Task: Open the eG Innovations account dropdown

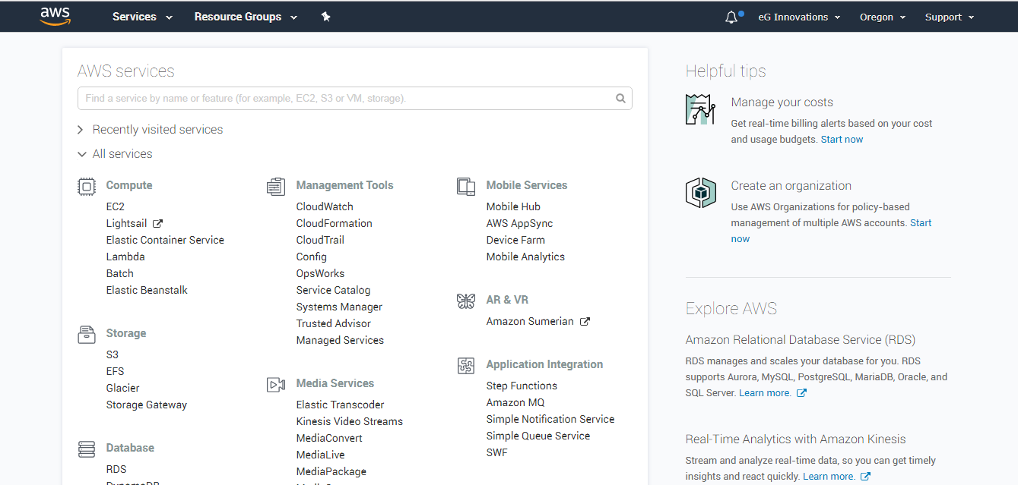Action: click(799, 17)
